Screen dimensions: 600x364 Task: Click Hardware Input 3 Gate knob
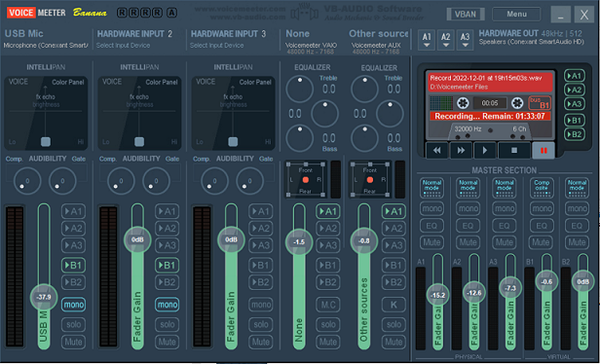pos(250,181)
